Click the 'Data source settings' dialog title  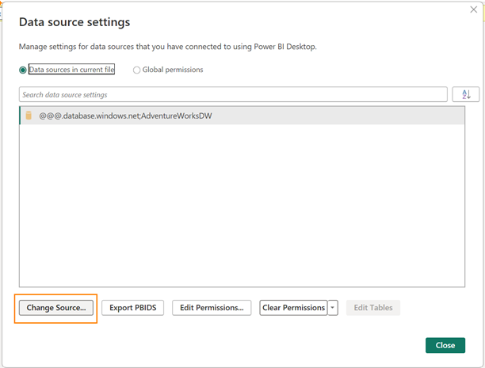74,22
